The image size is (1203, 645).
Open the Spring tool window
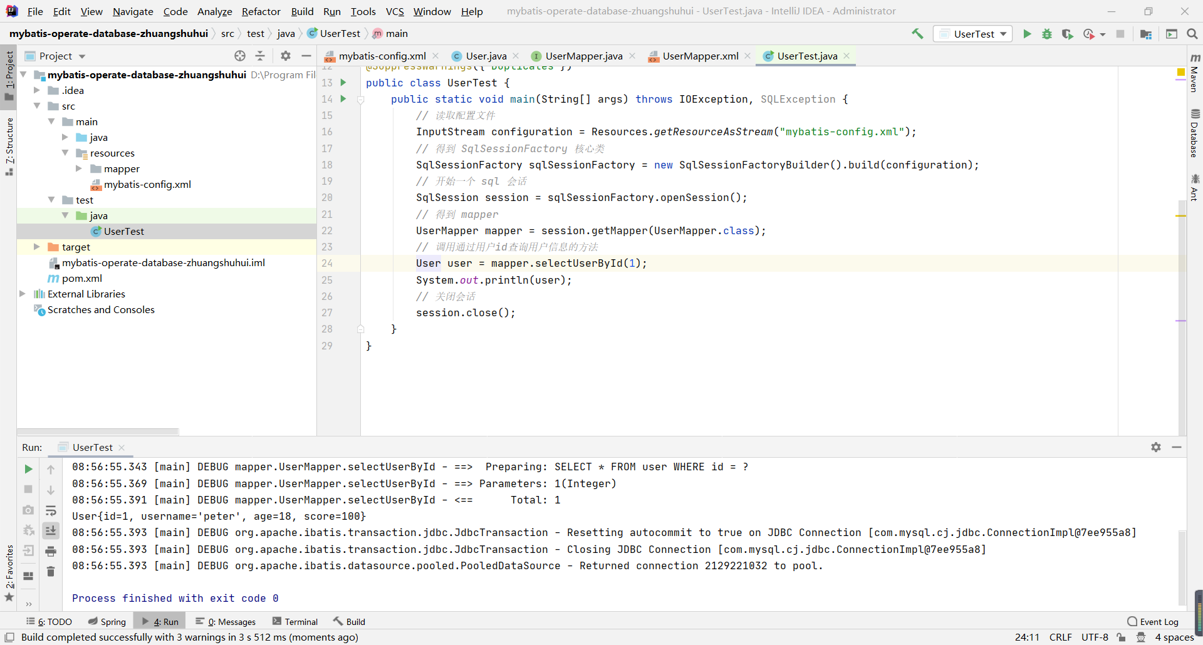(x=107, y=622)
